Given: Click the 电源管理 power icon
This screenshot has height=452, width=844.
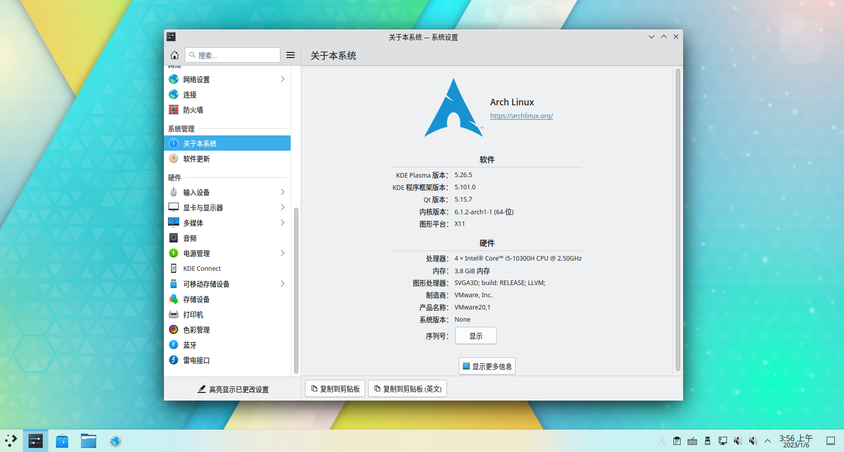Looking at the screenshot, I should click(174, 253).
